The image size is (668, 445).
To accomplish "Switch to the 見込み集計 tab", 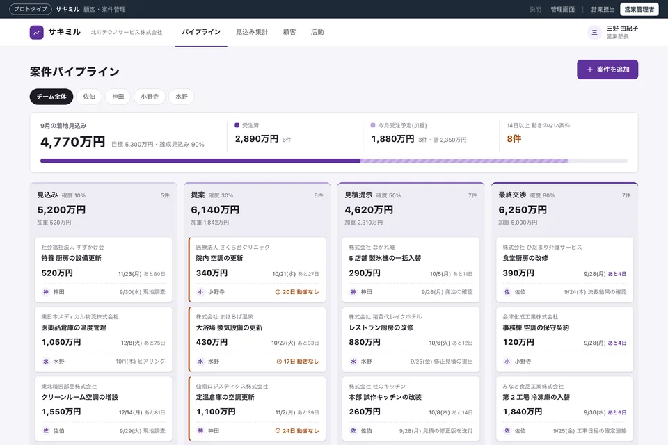I will [252, 33].
